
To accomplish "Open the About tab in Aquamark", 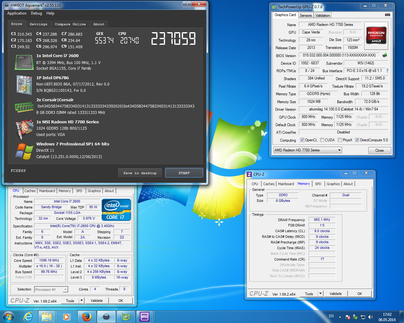I will (99, 24).
